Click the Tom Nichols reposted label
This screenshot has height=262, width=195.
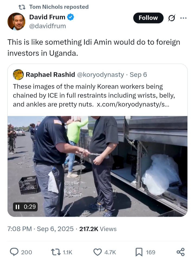(x=58, y=7)
